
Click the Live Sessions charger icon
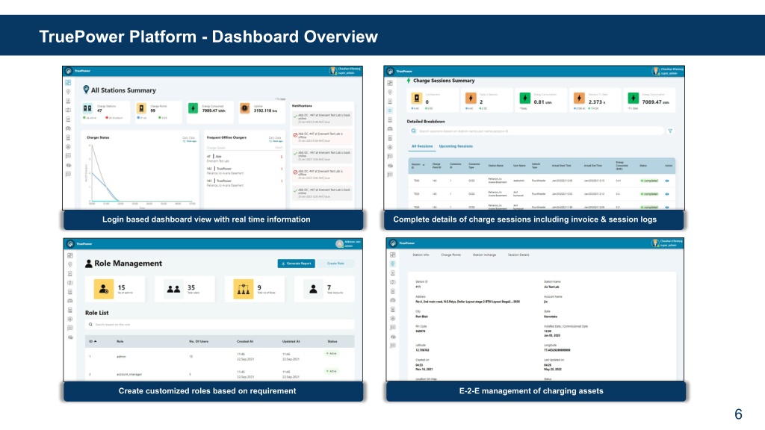tap(417, 99)
